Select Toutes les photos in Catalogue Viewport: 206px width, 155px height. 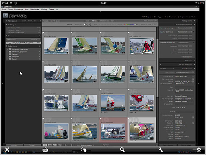tap(14, 28)
